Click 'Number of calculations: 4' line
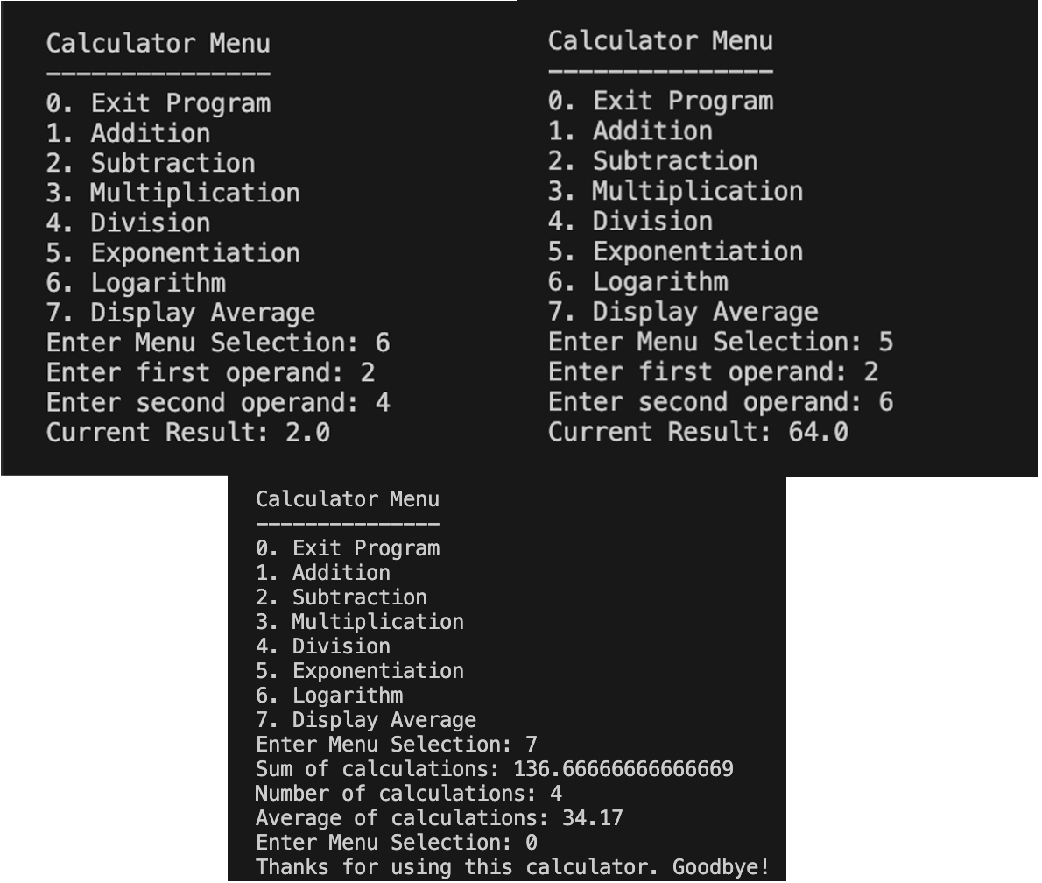The width and height of the screenshot is (1042, 883). coord(409,794)
